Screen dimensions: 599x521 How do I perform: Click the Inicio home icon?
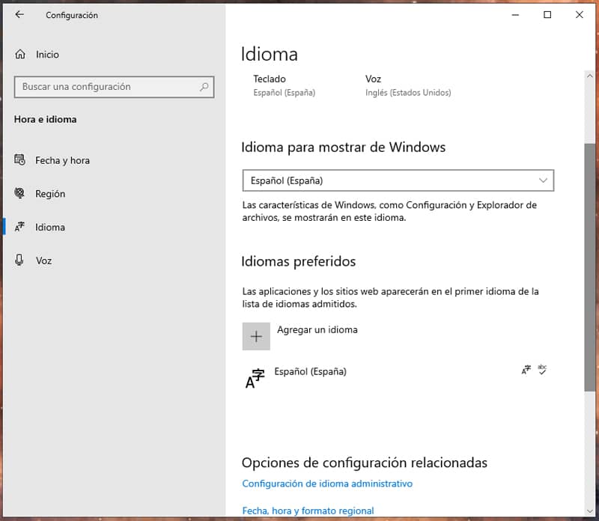20,54
